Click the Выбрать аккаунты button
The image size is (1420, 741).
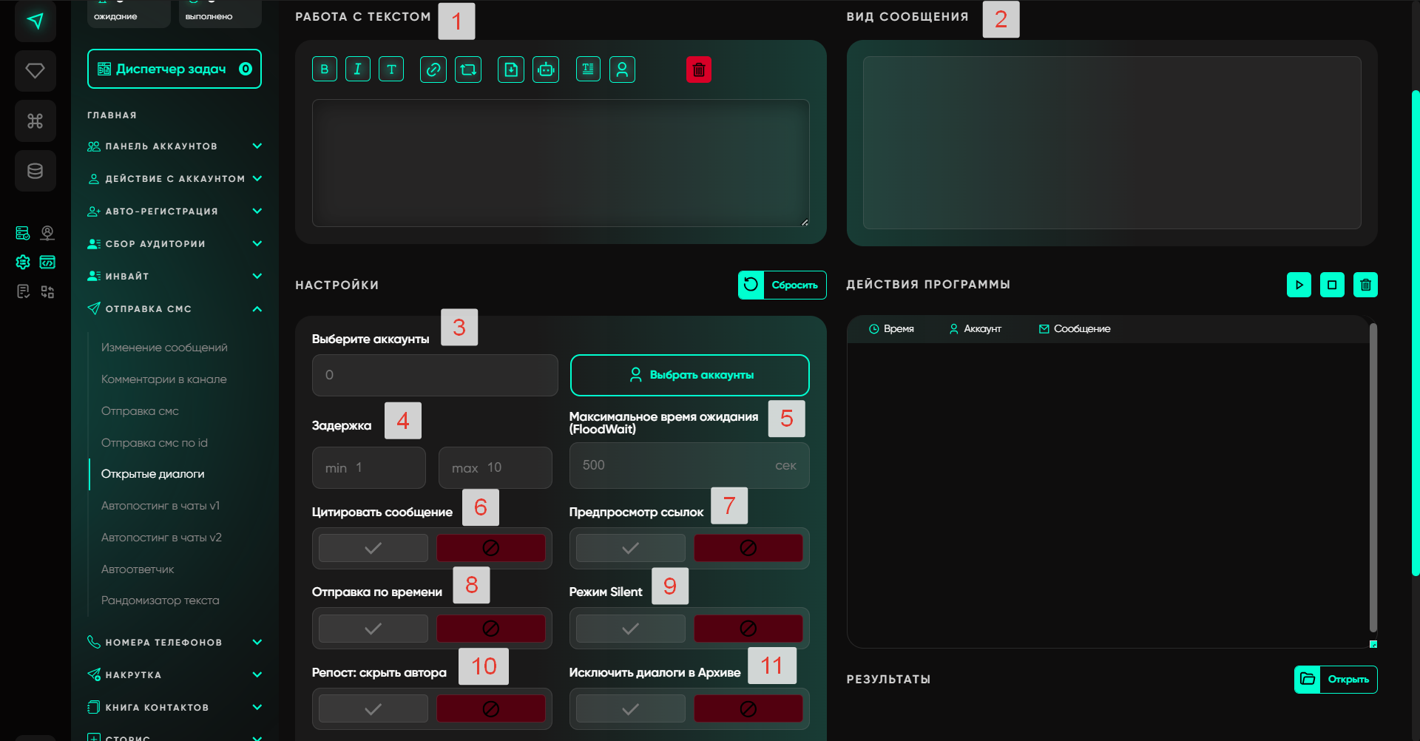point(689,375)
